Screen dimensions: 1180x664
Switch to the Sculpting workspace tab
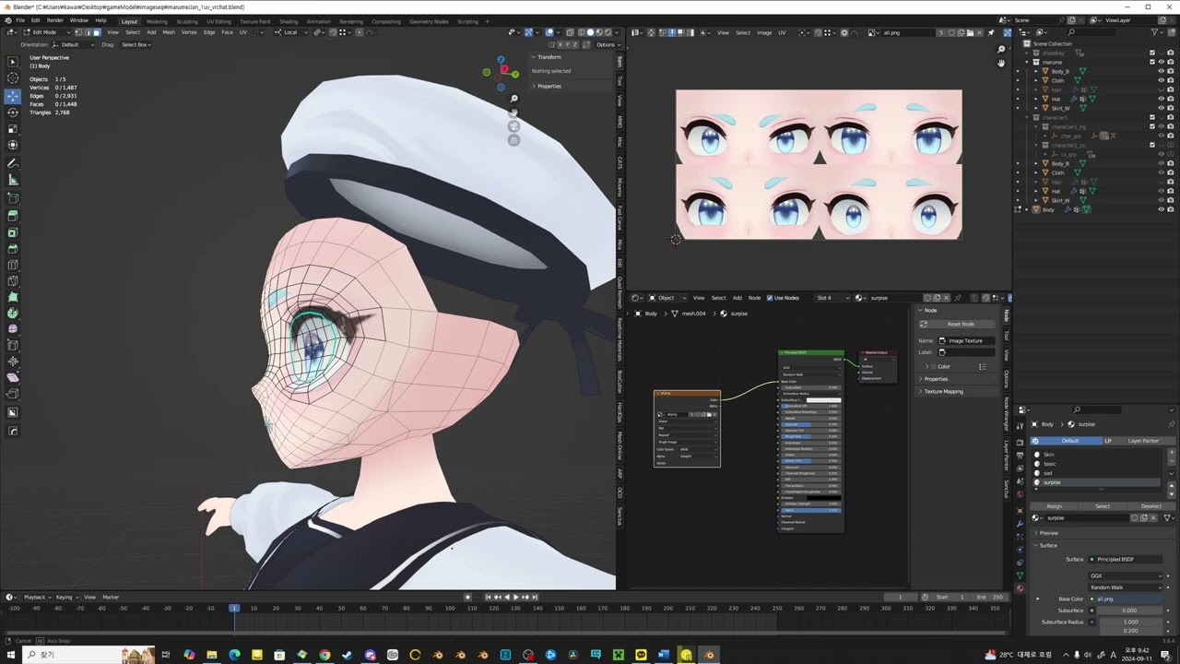click(187, 21)
